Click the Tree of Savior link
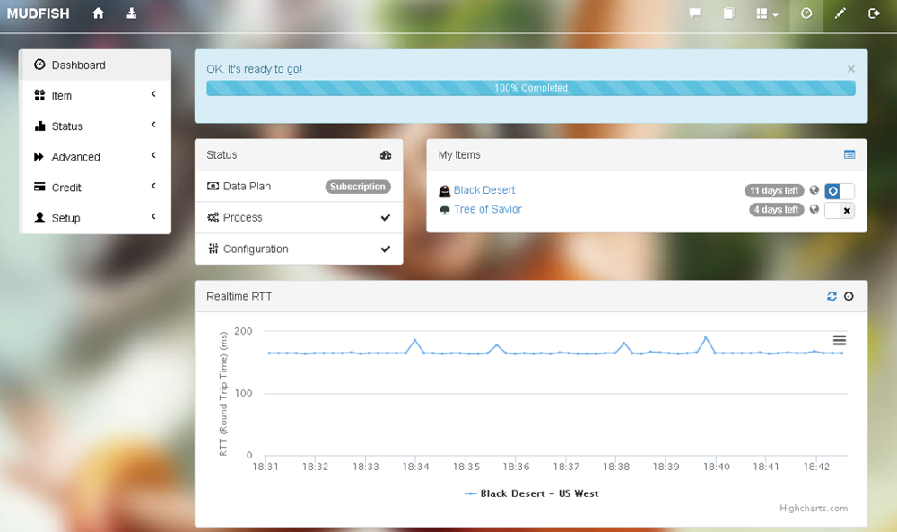 click(487, 209)
